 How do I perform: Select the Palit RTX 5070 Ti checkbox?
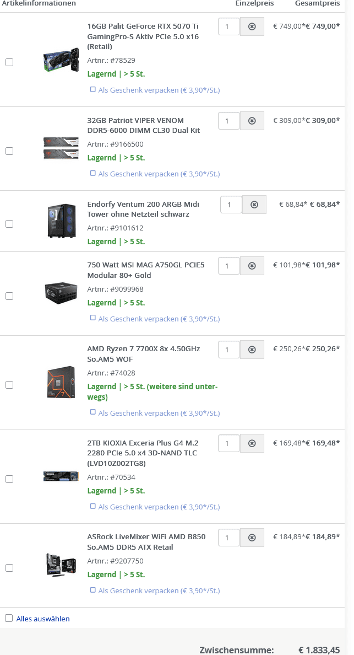point(9,62)
